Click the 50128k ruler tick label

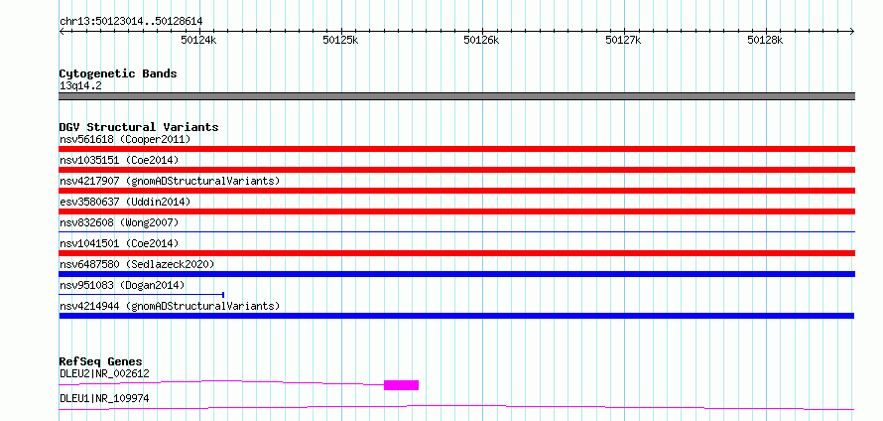coord(765,40)
